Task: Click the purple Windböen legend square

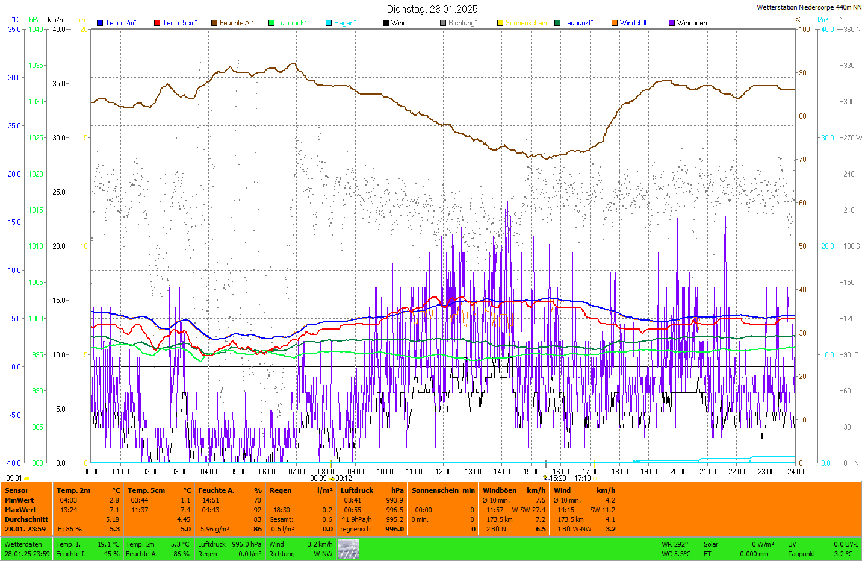Action: pyautogui.click(x=672, y=23)
